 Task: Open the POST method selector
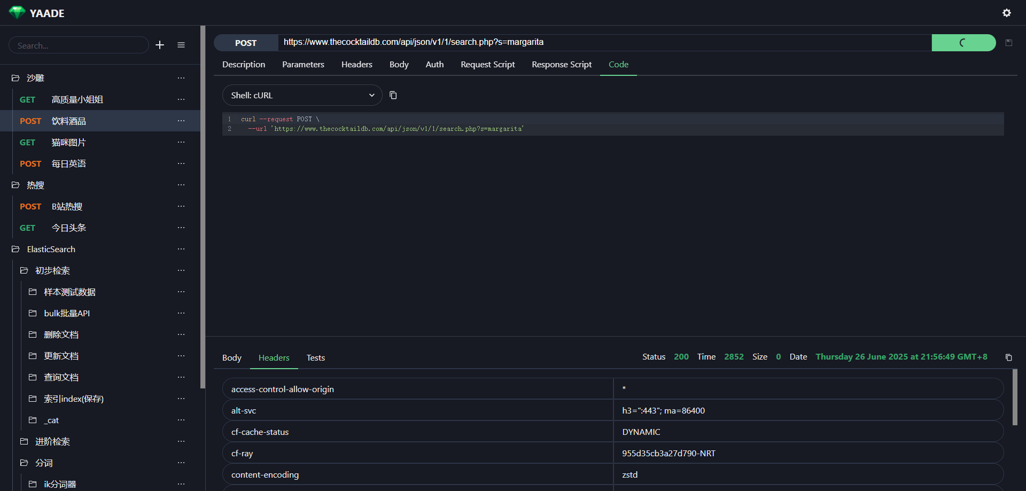coord(246,43)
